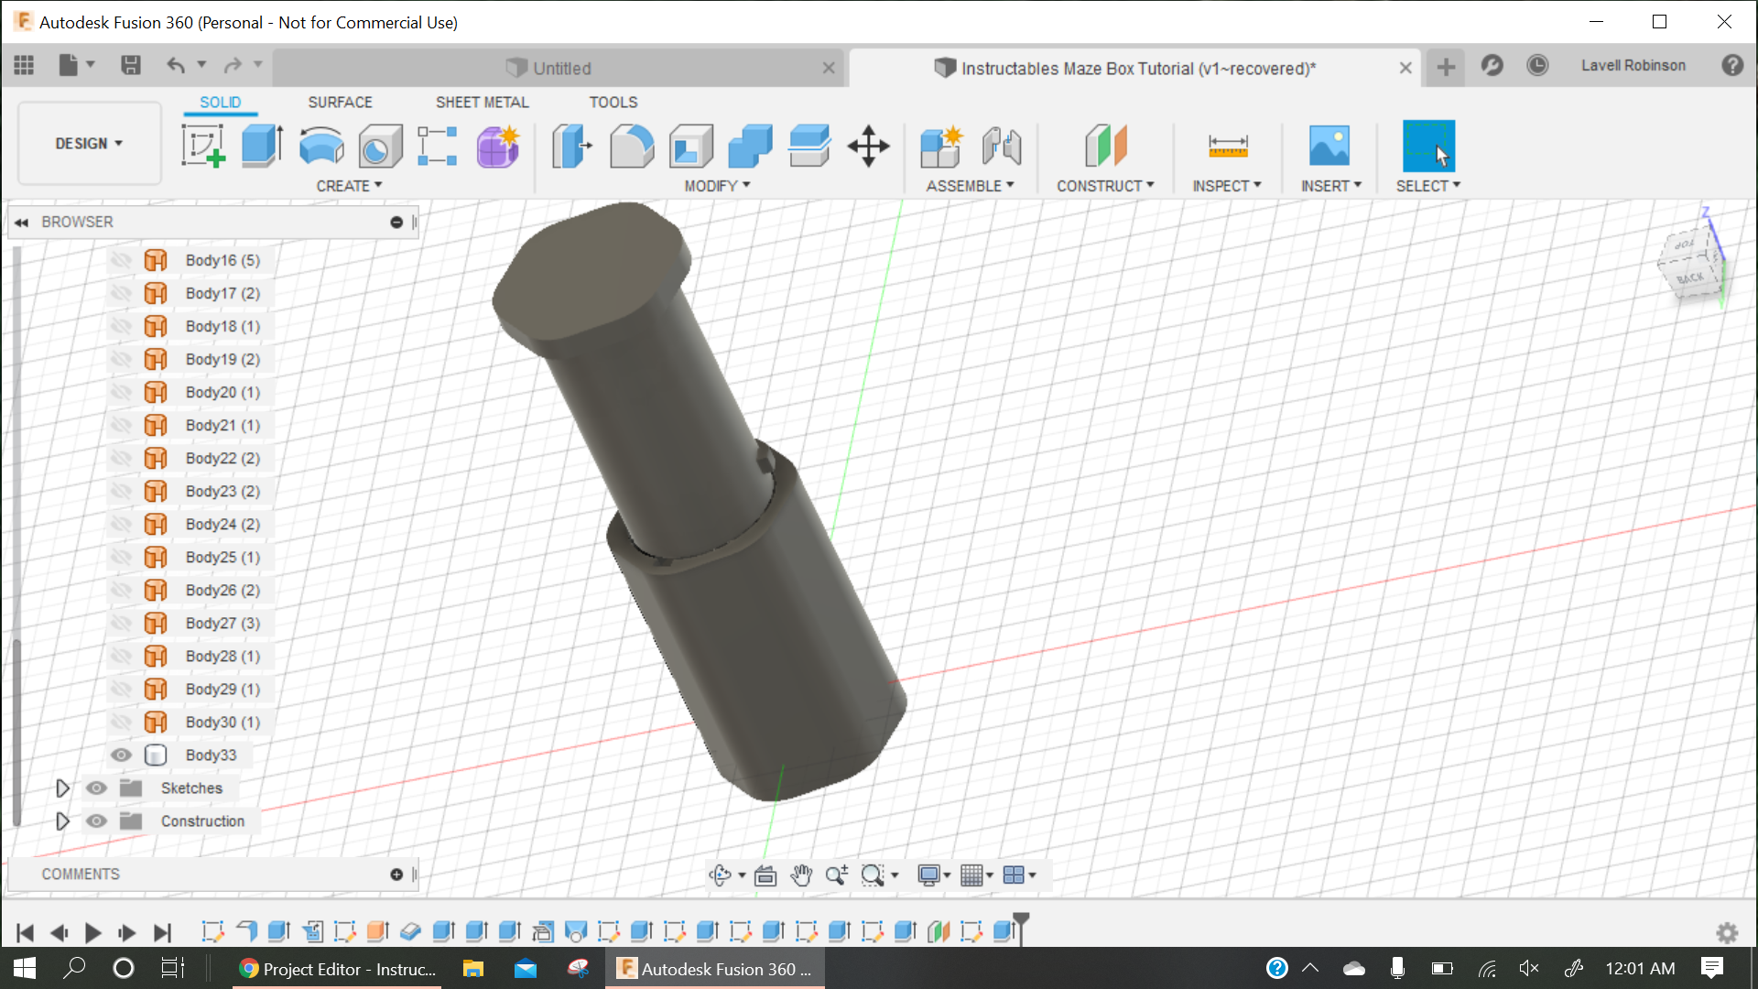The image size is (1758, 989).
Task: Show hidden Body18 (1)
Action: (x=121, y=326)
